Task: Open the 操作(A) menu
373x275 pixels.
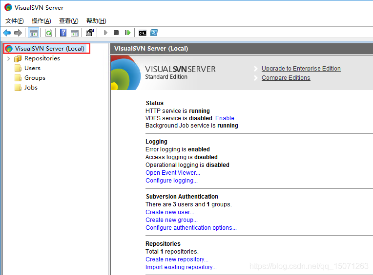Action: coord(41,21)
